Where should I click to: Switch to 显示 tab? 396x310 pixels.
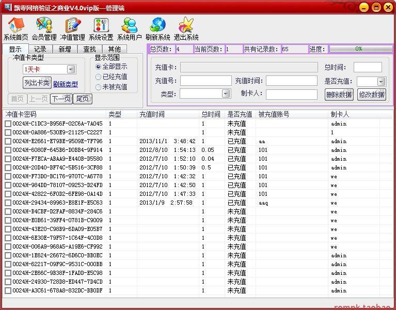pyautogui.click(x=15, y=49)
